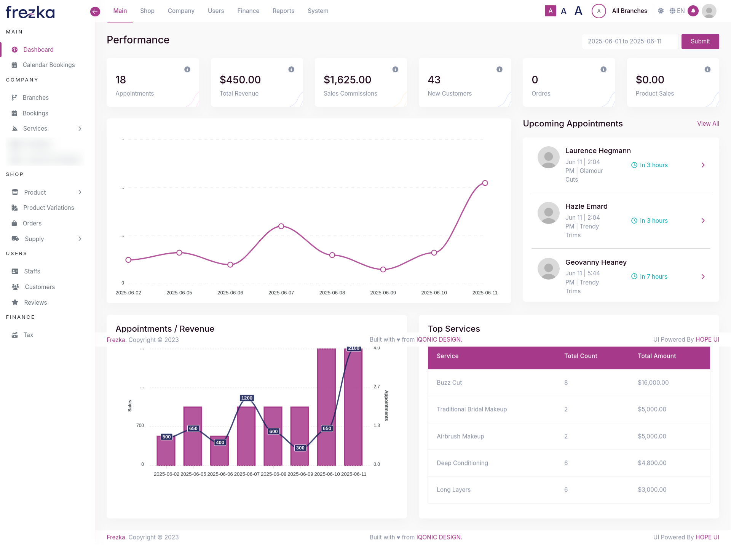
Task: Go to Reviews star item in sidebar
Action: click(35, 302)
